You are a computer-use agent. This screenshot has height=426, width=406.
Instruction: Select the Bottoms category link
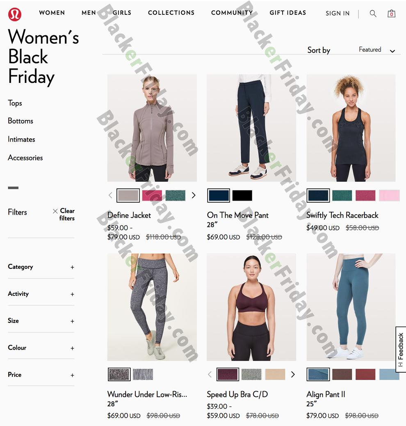coord(21,121)
